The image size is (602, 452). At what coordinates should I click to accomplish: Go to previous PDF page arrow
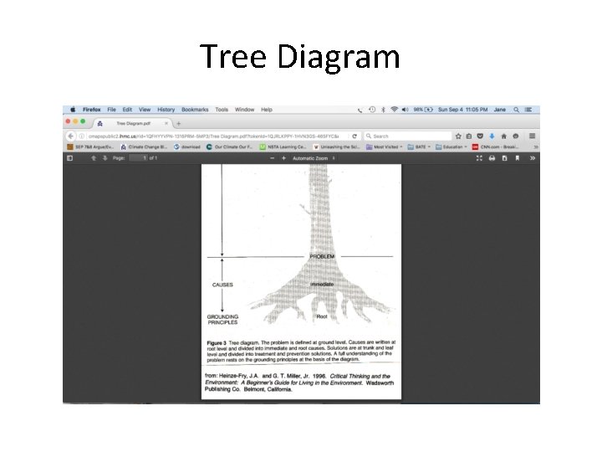(93, 158)
